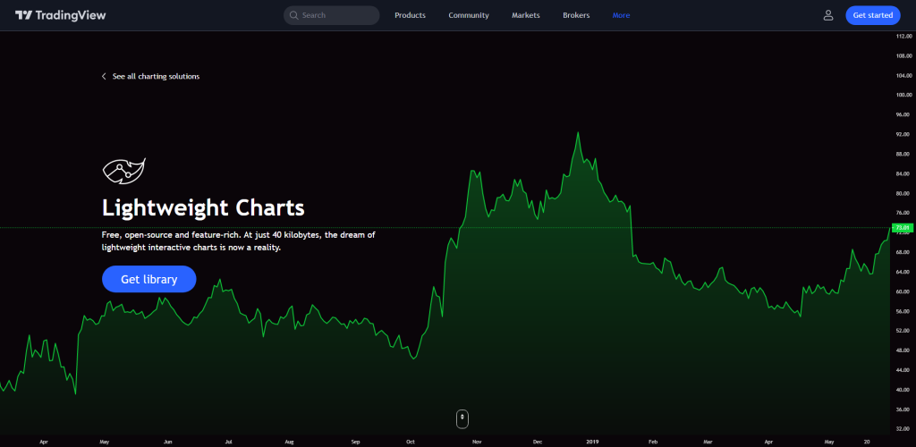Click the Get library button

[x=149, y=279]
